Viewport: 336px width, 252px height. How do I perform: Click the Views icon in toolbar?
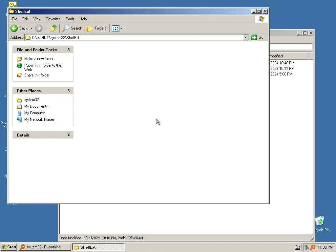pos(115,28)
